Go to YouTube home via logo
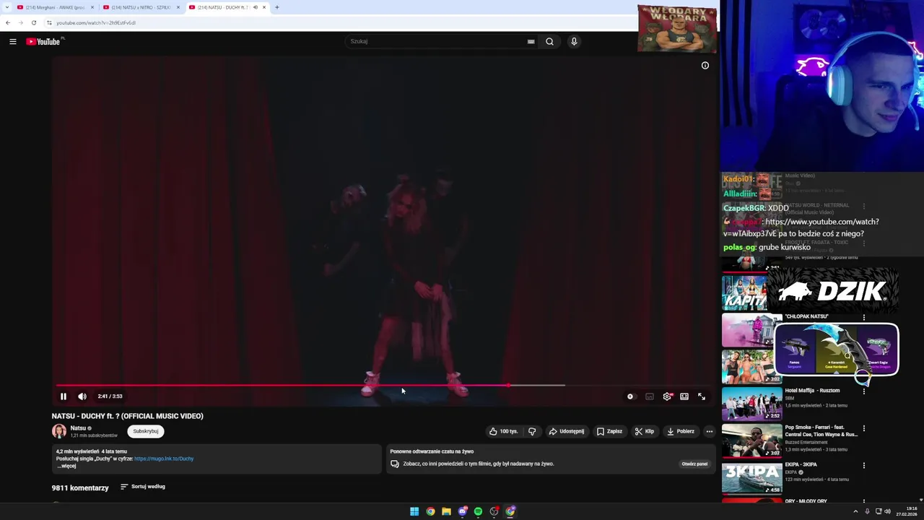The width and height of the screenshot is (924, 520). click(43, 41)
